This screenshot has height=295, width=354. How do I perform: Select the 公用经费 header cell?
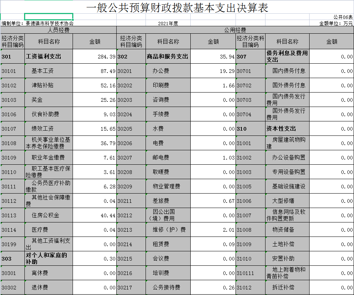(235, 30)
